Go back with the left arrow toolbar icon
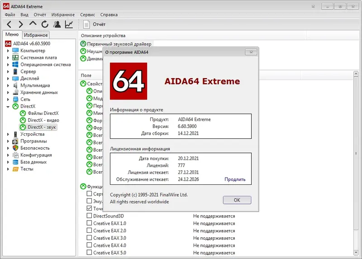The height and width of the screenshot is (259, 362). pyautogui.click(x=9, y=24)
